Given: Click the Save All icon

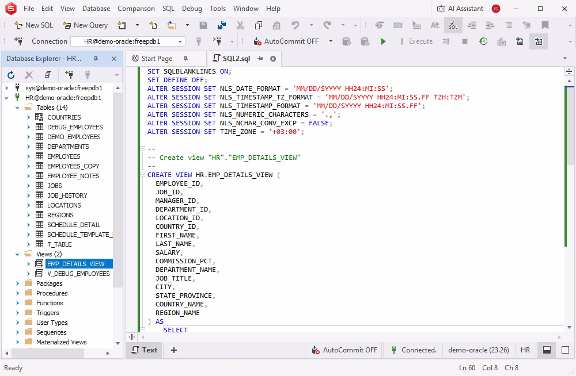Looking at the screenshot, I should pos(222,25).
